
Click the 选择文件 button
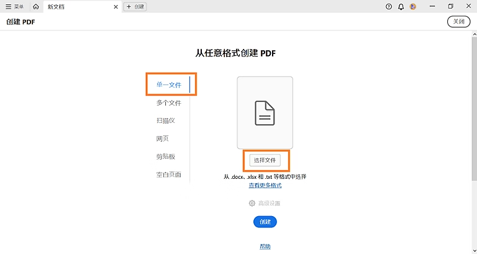click(x=265, y=160)
